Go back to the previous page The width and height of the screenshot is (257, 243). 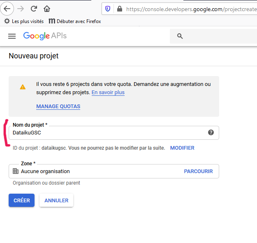[7, 9]
